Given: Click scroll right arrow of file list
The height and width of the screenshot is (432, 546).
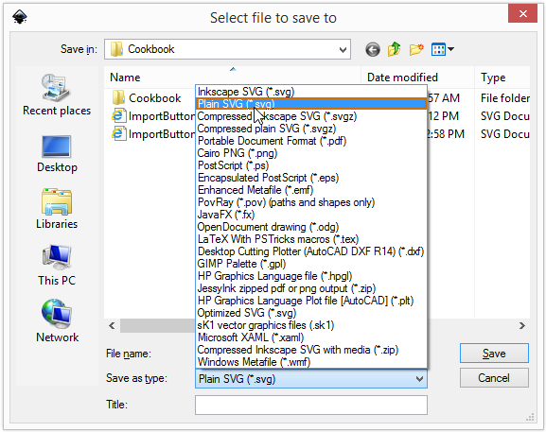Looking at the screenshot, I should [522, 326].
